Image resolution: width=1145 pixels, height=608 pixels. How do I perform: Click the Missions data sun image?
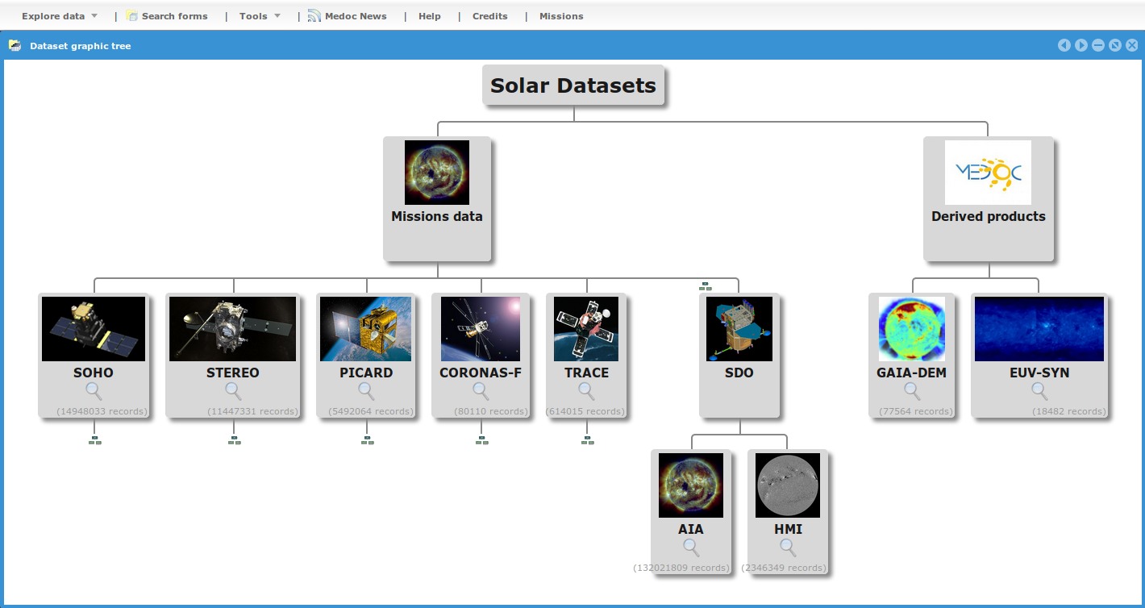tap(437, 173)
